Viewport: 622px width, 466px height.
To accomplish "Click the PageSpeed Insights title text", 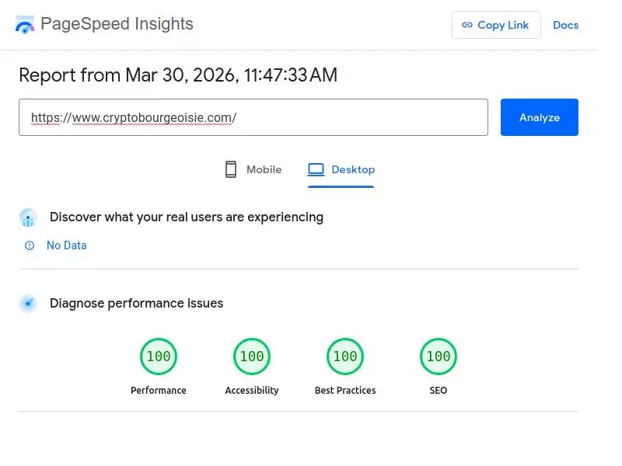I will [x=117, y=24].
